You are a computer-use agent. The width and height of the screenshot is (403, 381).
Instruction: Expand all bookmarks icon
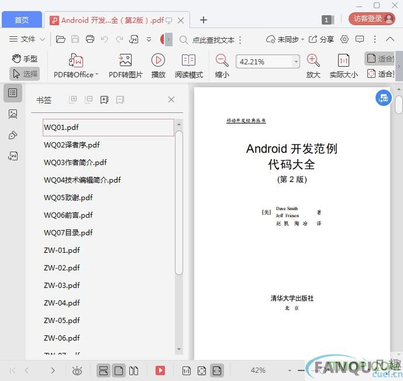[73, 99]
